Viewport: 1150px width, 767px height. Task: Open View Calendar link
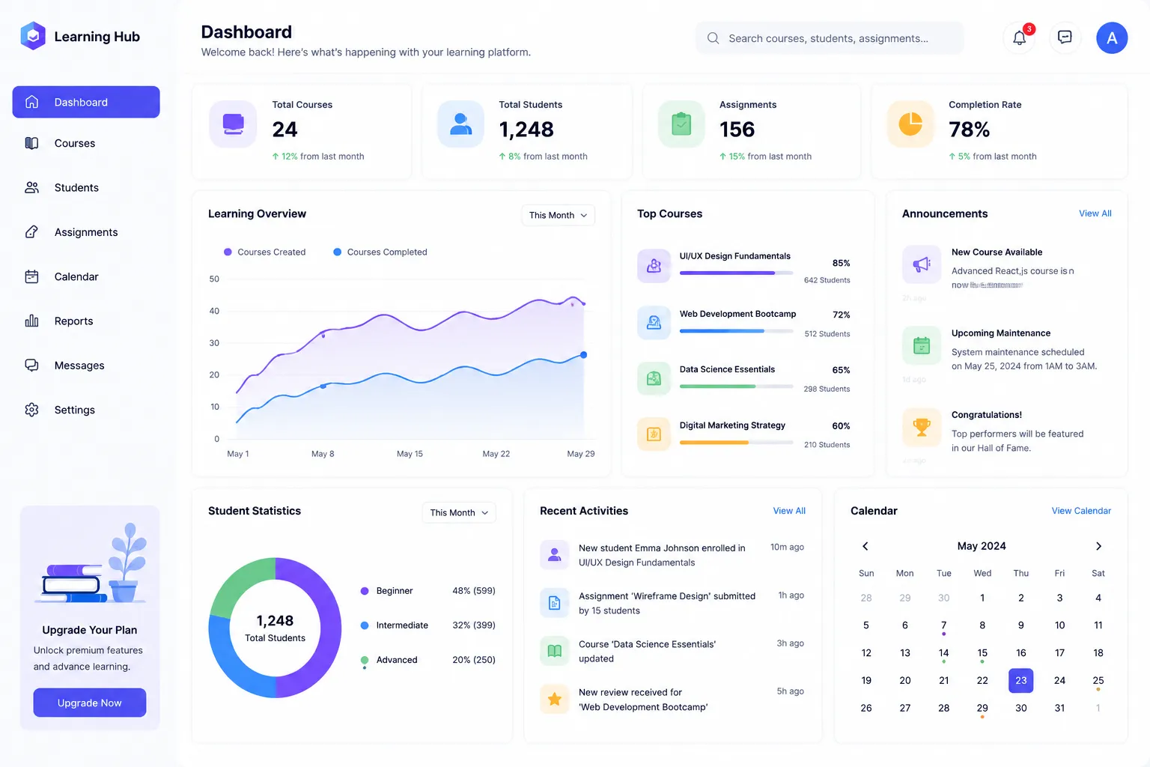pos(1081,511)
